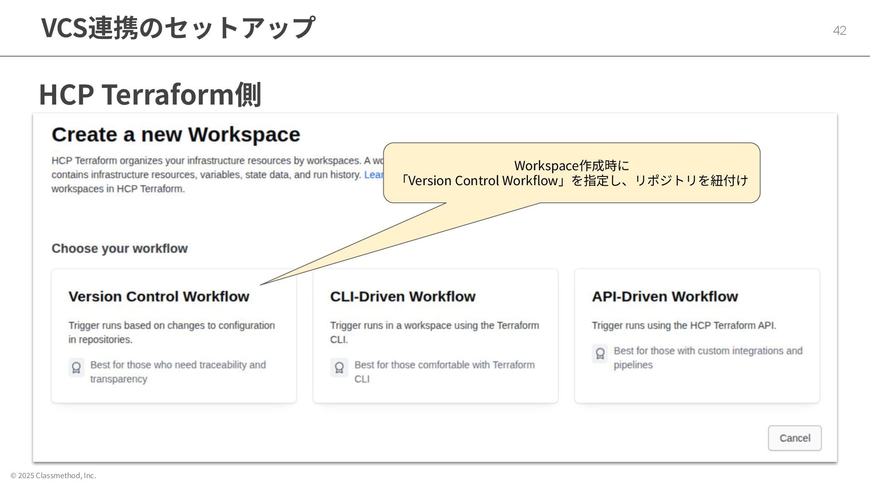The height and width of the screenshot is (489, 870).
Task: Click the VCS連携のセットアップ slide title
Action: coord(178,27)
